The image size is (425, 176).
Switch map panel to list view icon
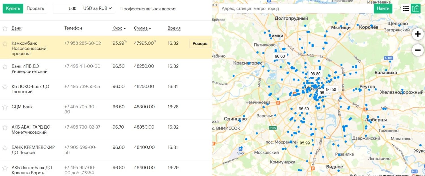(406, 8)
